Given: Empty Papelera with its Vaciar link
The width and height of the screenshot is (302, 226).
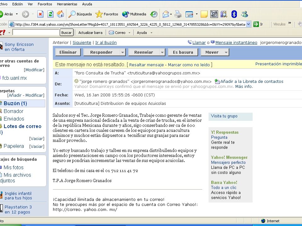Looking at the screenshot, I should point(37,147).
